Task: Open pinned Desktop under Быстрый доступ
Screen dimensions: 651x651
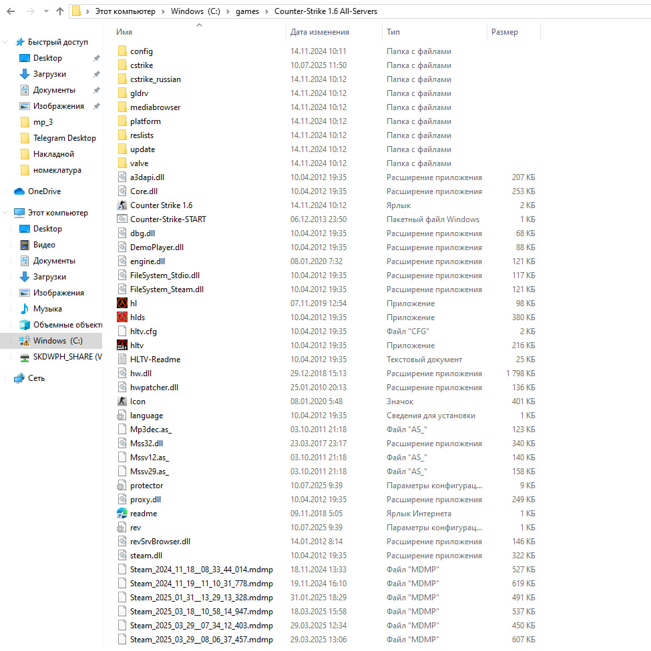Action: [47, 58]
